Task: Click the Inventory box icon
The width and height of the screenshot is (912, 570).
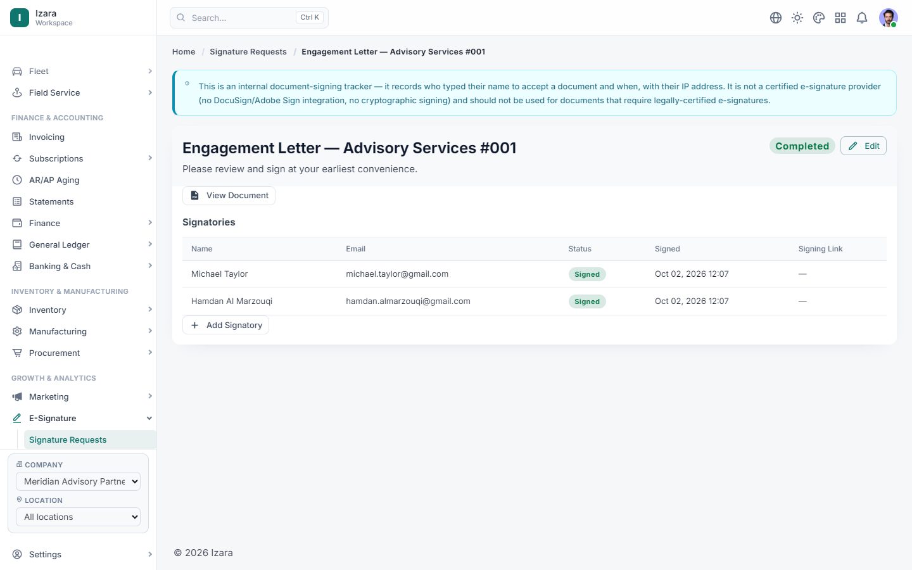Action: point(17,310)
